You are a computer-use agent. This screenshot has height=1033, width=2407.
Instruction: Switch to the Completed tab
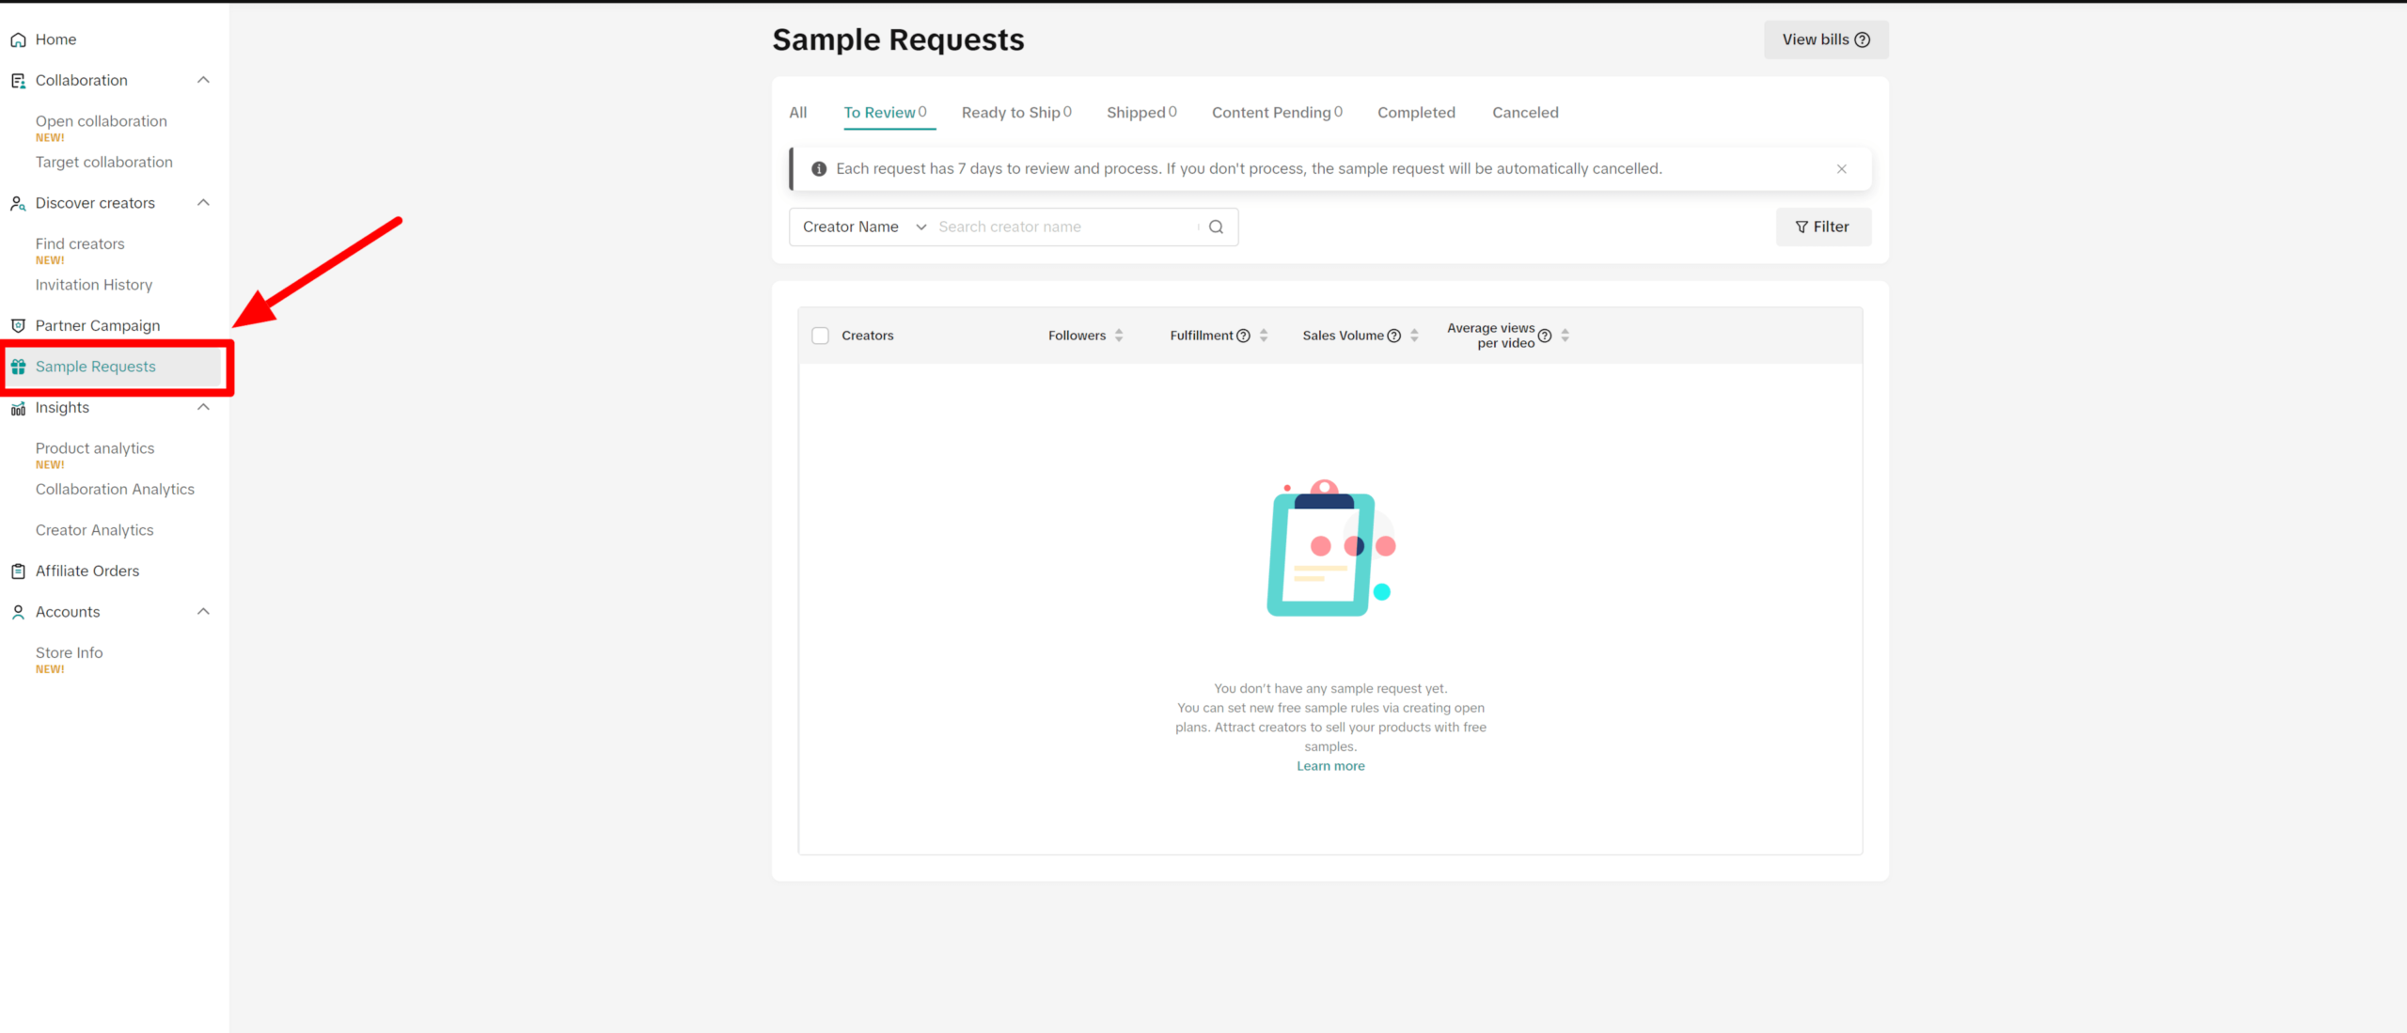(1416, 113)
